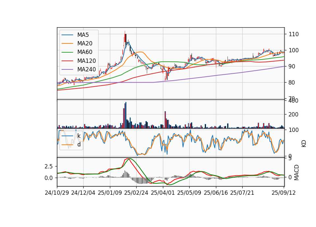Click the 2.5 MACD left axis tick
This screenshot has height=227, width=316.
click(48, 166)
